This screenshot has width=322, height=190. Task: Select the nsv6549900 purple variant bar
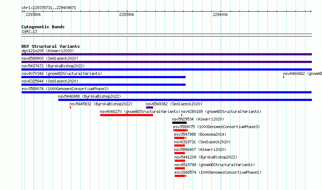click(x=166, y=62)
